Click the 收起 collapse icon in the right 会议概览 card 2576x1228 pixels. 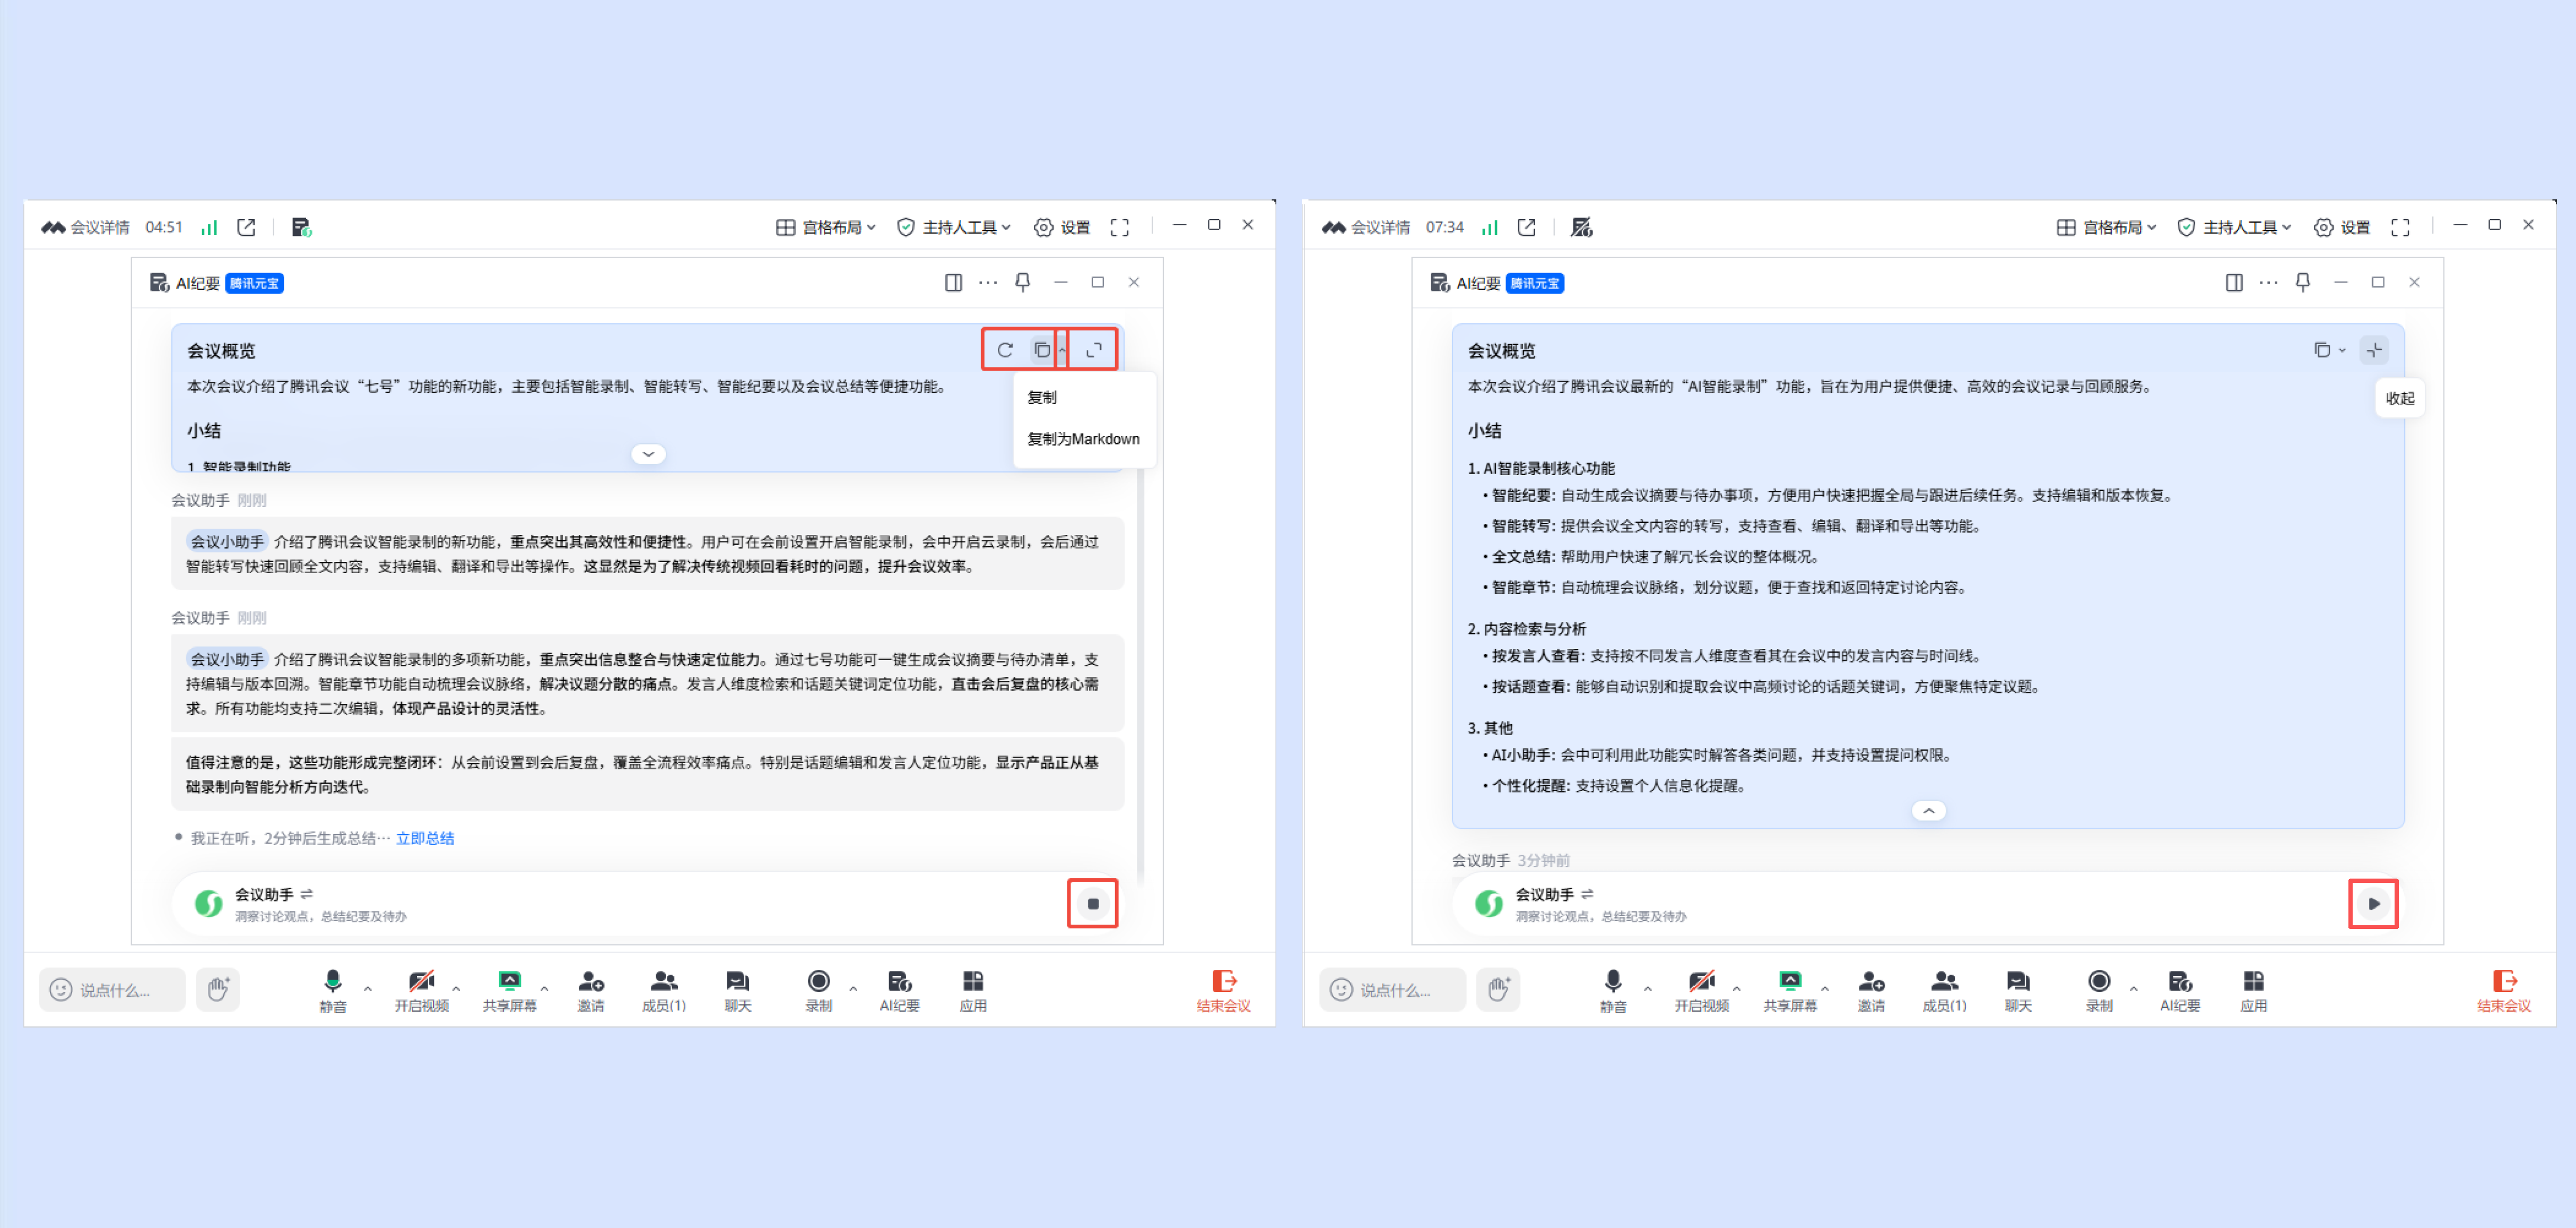2374,350
